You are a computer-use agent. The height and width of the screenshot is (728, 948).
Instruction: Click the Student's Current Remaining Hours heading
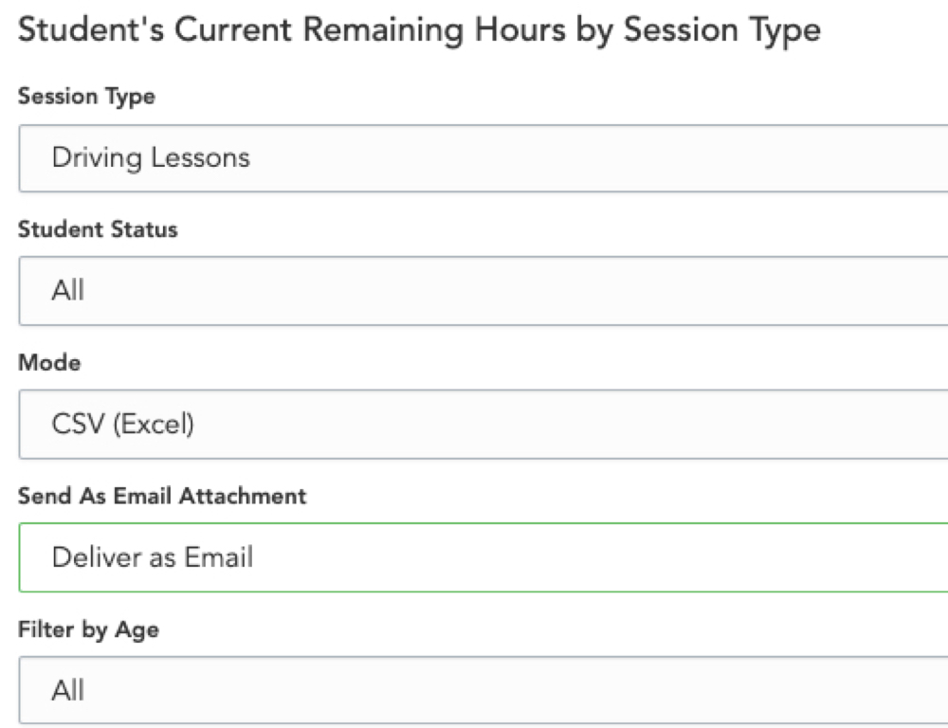pos(420,30)
